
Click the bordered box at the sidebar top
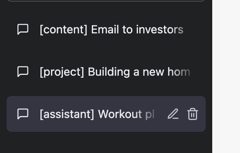tap(106, 0)
